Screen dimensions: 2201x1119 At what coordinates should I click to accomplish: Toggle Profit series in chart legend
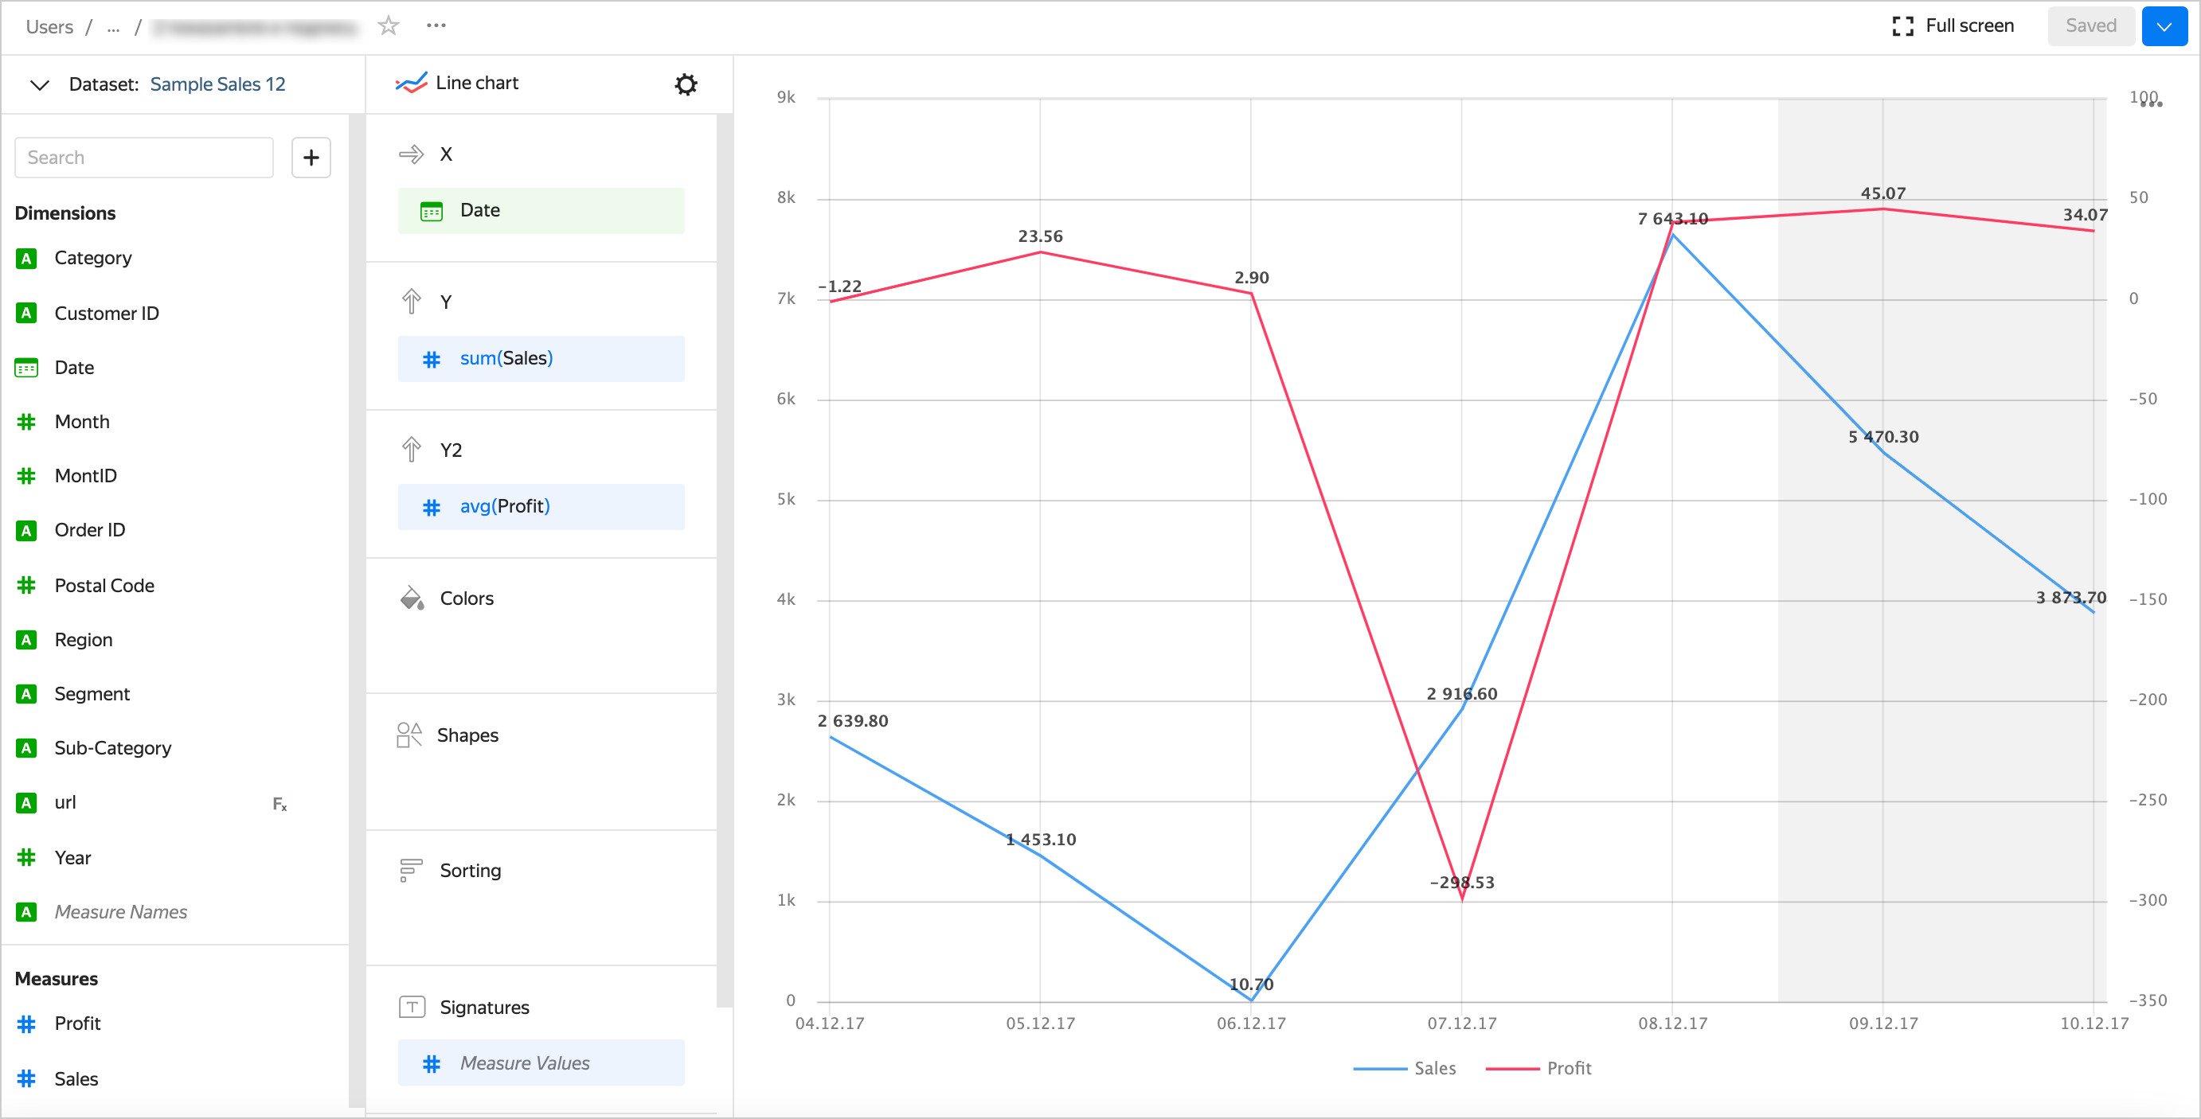1538,1068
